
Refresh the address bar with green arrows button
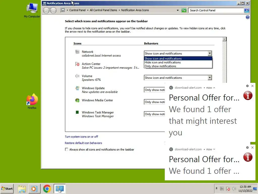pyautogui.click(x=184, y=10)
